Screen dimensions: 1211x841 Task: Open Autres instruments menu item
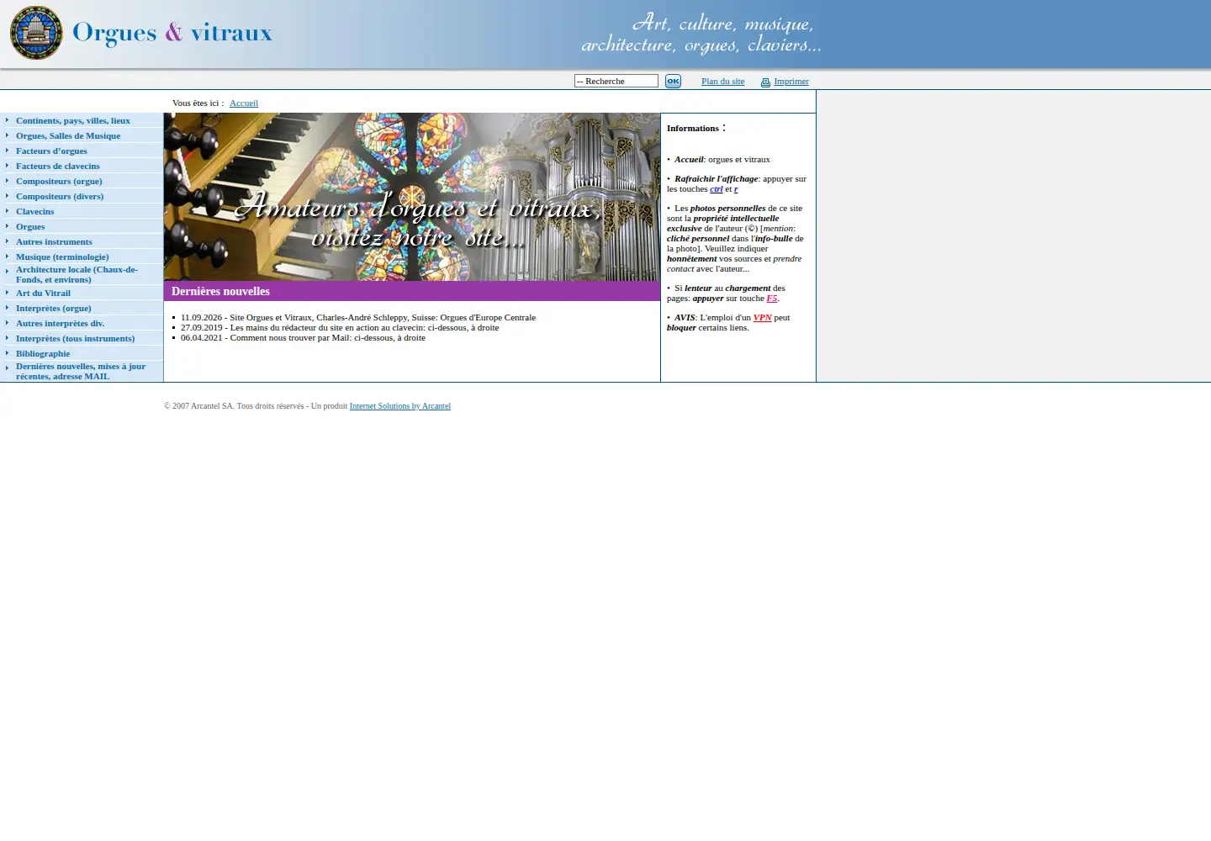click(54, 242)
